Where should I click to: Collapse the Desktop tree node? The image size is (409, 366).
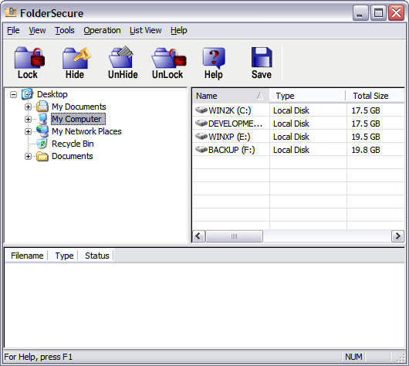click(13, 94)
